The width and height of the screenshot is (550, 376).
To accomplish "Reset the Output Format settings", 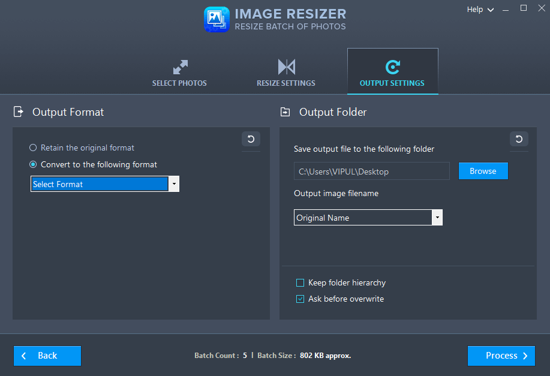I will [x=251, y=139].
